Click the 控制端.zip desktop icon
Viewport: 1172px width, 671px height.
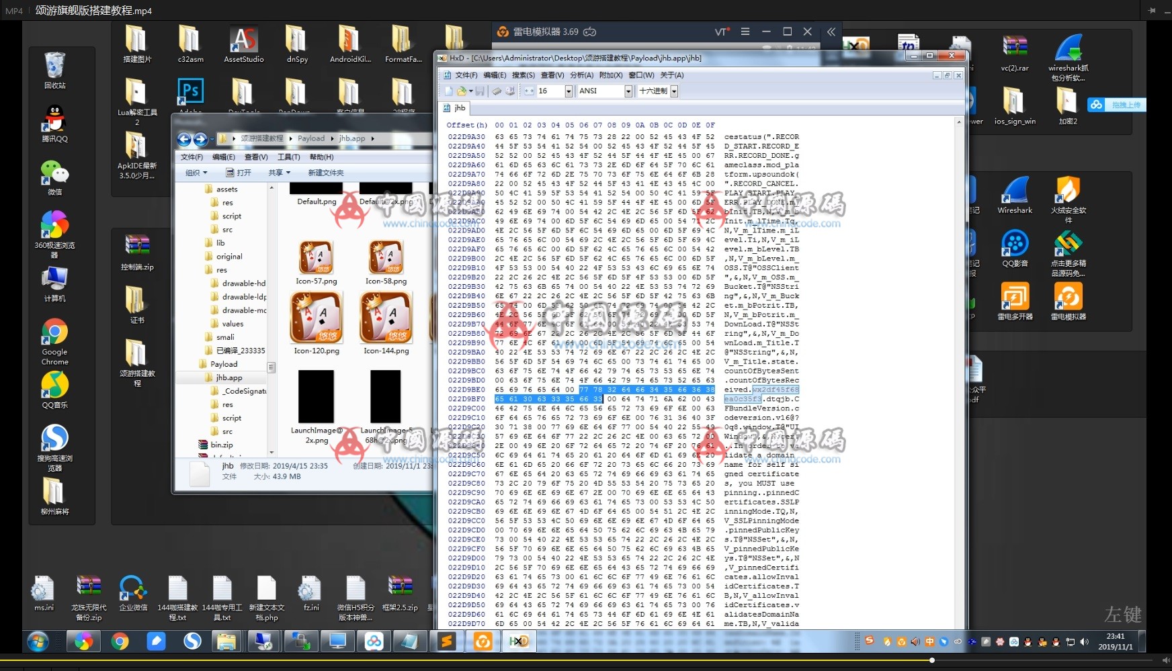[137, 253]
